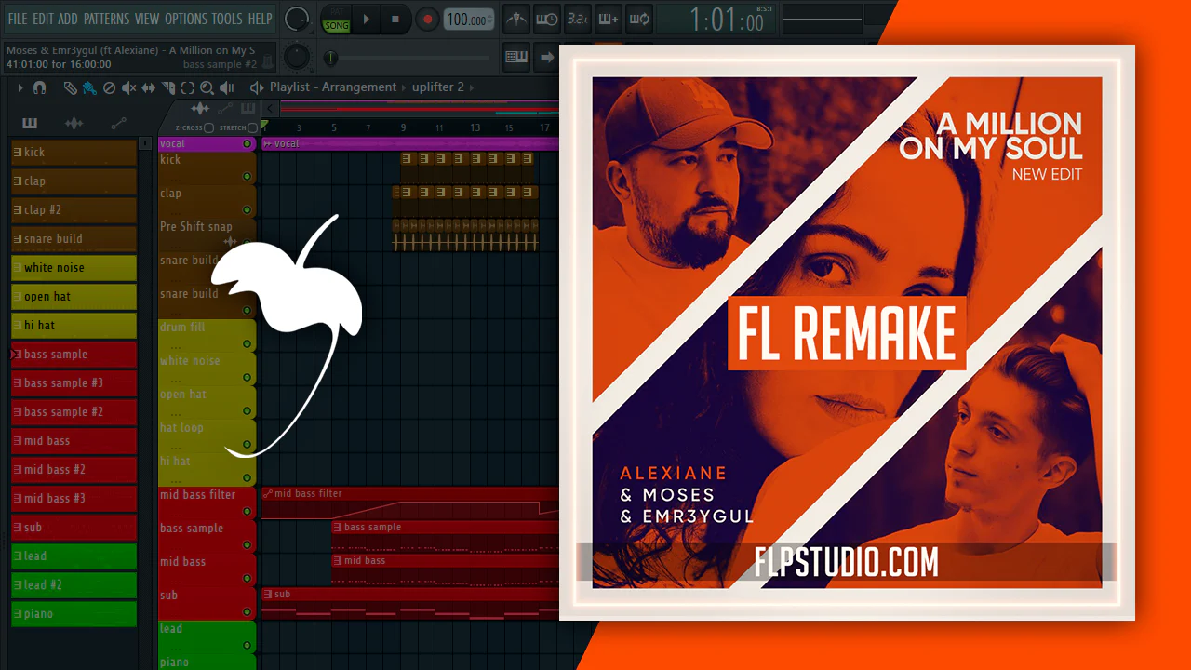
Task: Click the song position slider
Action: tap(409, 58)
